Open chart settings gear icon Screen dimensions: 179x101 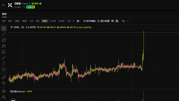point(117,21)
